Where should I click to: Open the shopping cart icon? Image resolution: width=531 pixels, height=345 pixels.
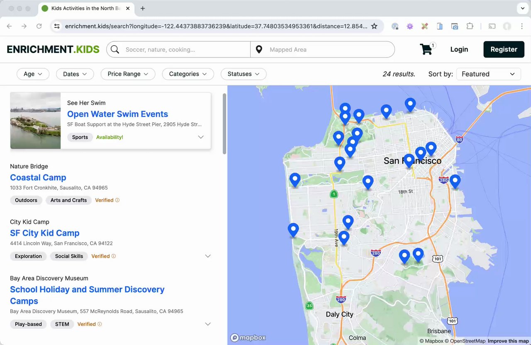[x=426, y=49]
